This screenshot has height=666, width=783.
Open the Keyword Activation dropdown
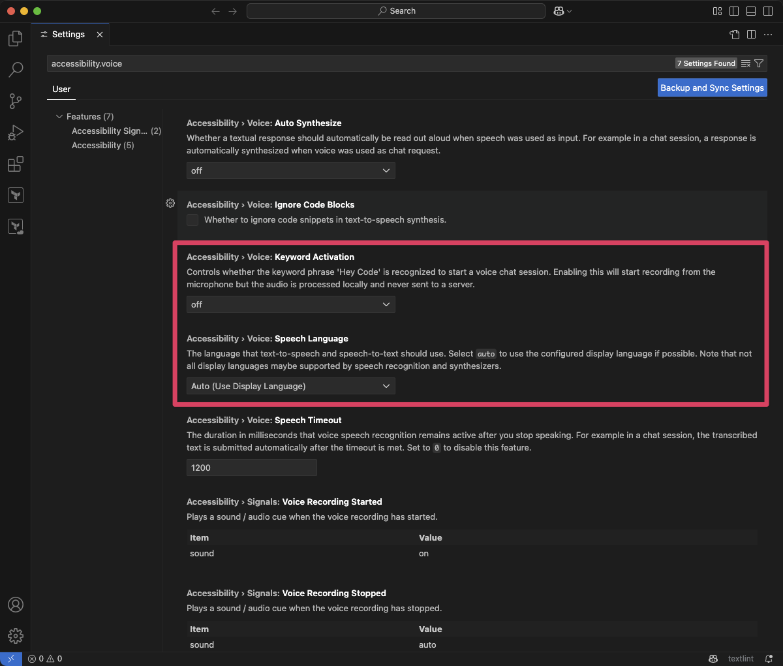coord(291,304)
